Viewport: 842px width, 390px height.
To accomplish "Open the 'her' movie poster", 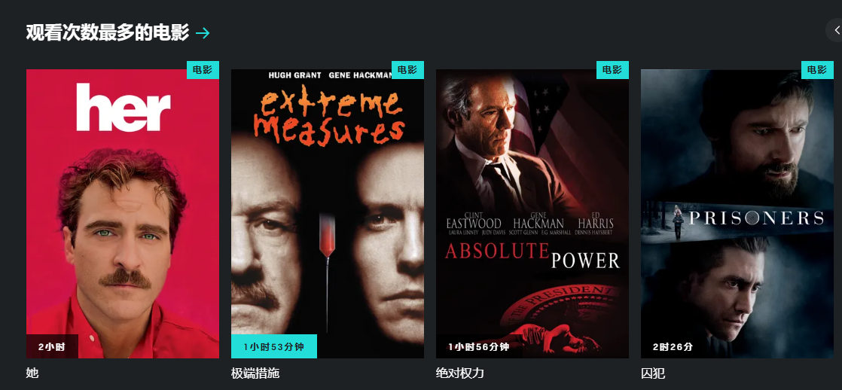I will [123, 214].
